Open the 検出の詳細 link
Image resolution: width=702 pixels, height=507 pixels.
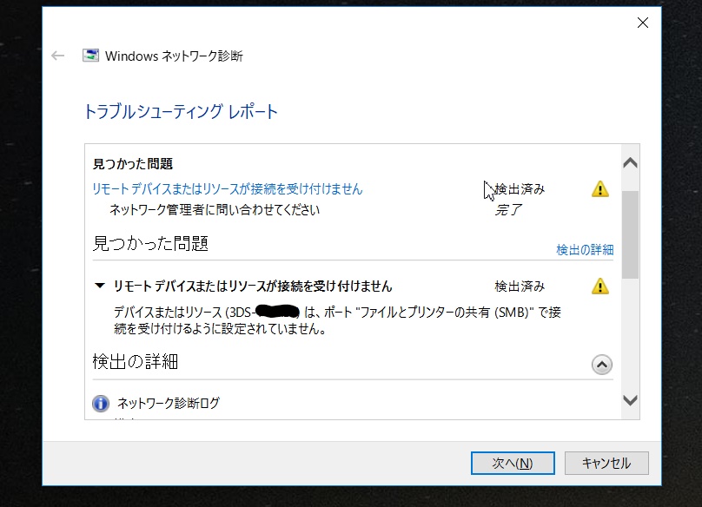click(x=585, y=250)
